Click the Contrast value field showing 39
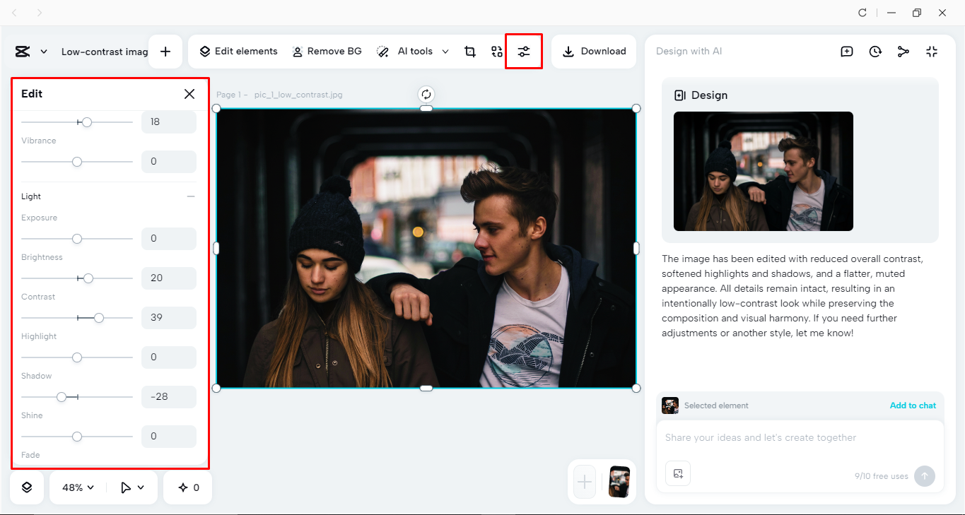This screenshot has width=965, height=515. [x=169, y=318]
